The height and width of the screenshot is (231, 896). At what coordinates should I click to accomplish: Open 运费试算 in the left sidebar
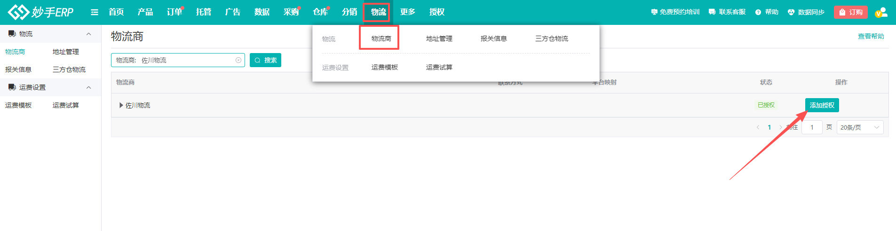tap(66, 105)
